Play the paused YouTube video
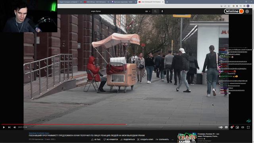Viewport: 254px width, 143px height. [4, 128]
